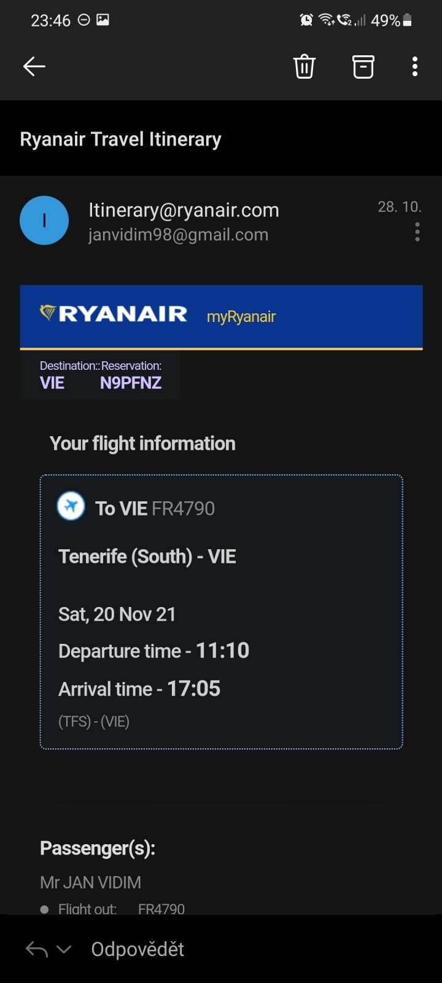Open message options under the date
This screenshot has height=983, width=442.
point(417,232)
